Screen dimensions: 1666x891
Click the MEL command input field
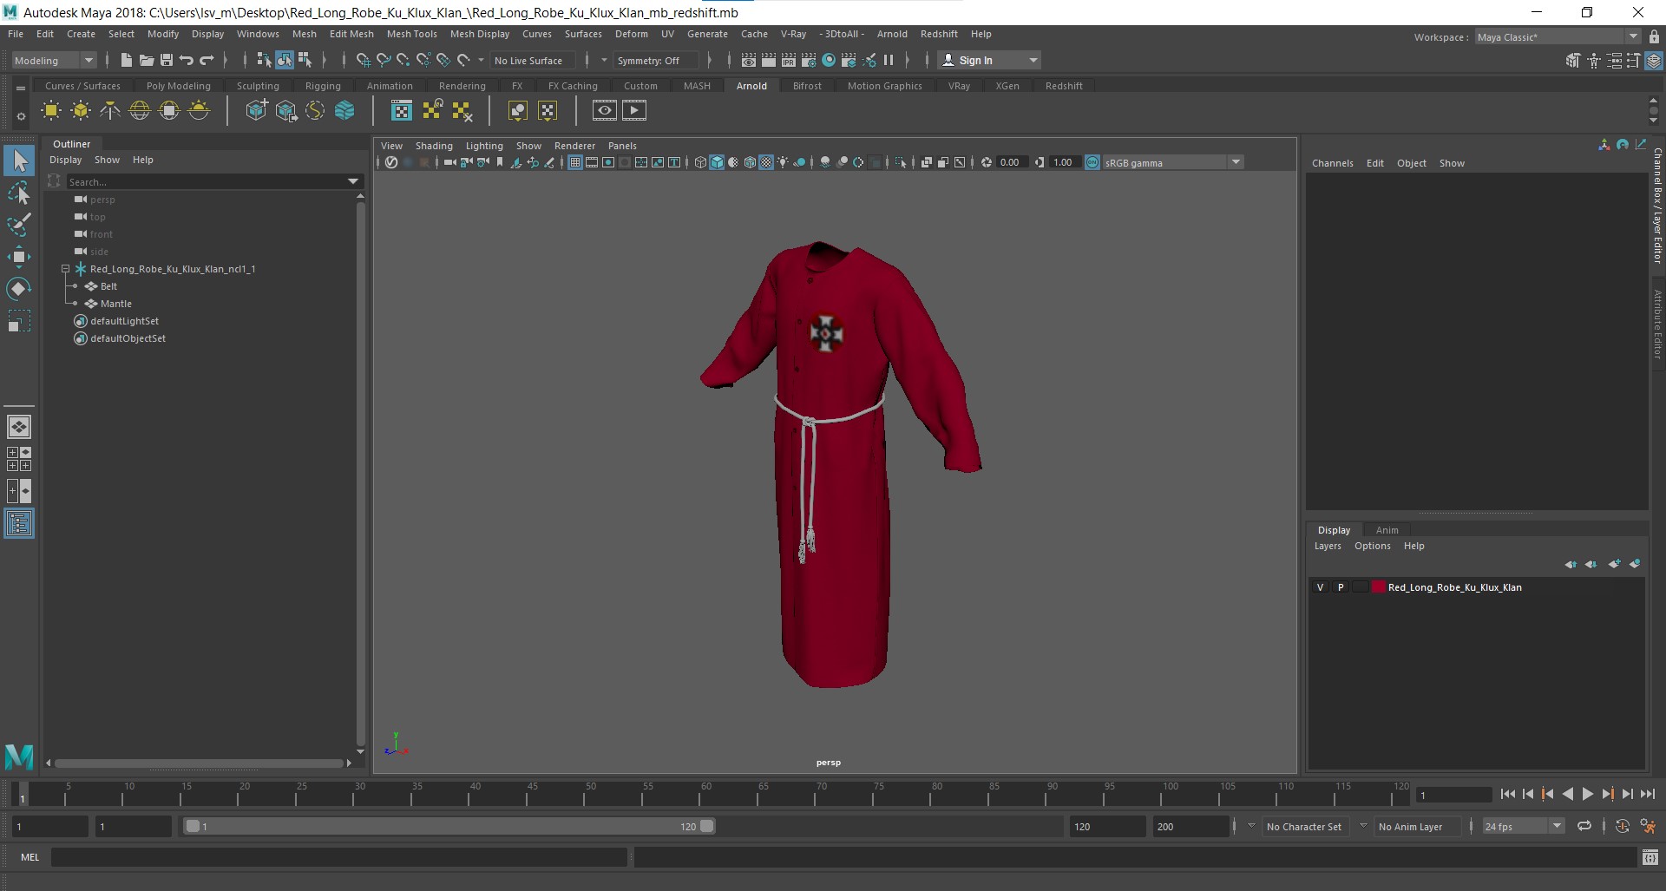coord(338,857)
